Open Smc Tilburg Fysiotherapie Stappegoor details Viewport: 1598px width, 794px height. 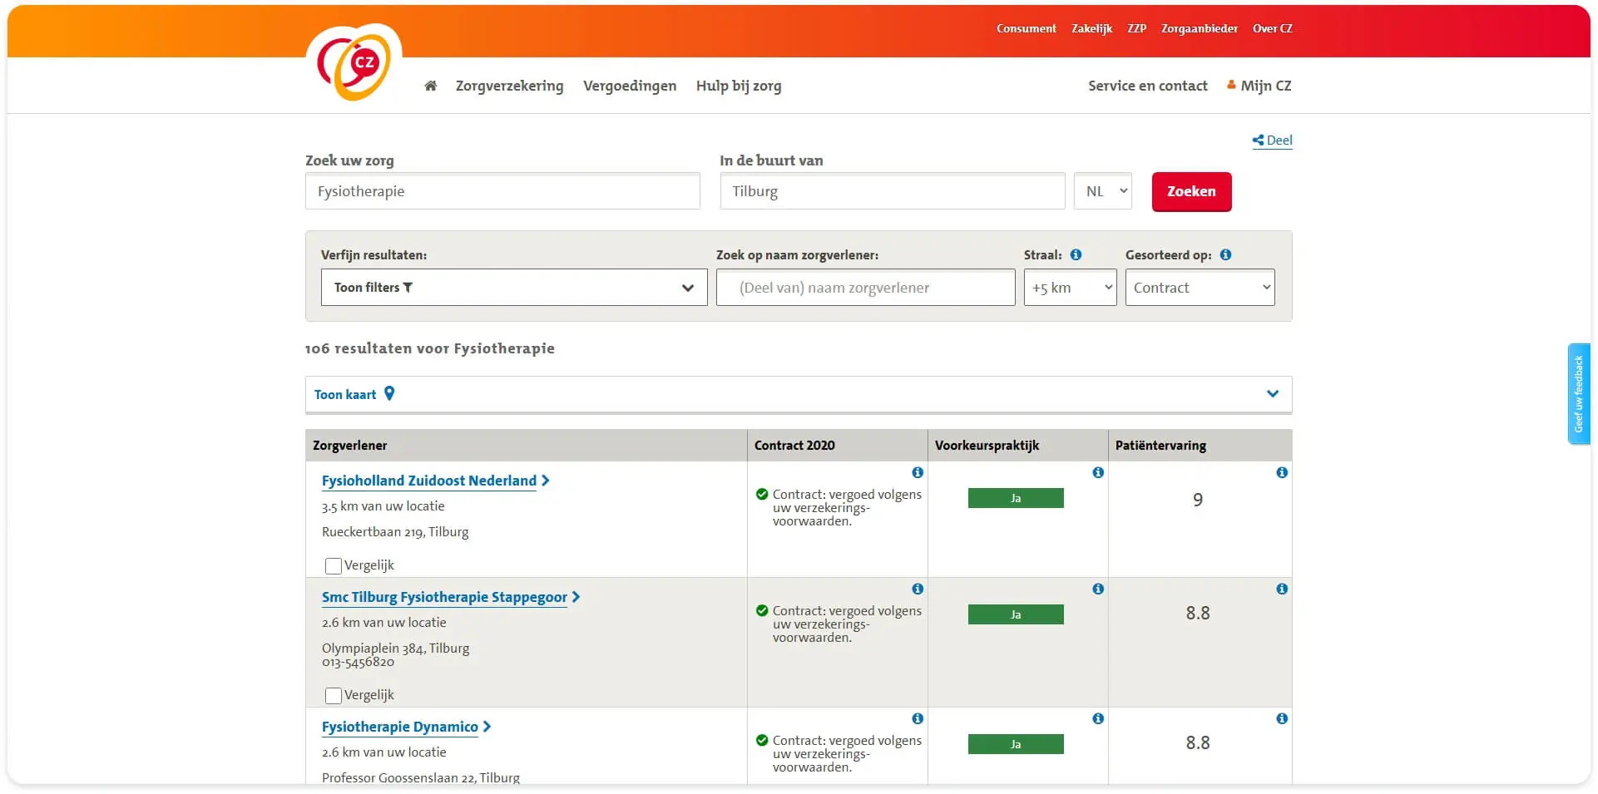click(x=444, y=597)
